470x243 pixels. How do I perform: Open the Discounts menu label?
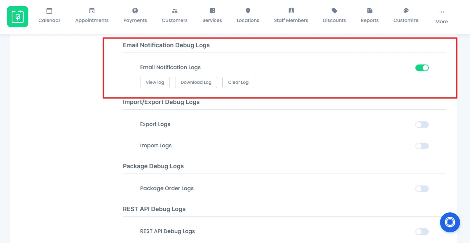point(334,20)
